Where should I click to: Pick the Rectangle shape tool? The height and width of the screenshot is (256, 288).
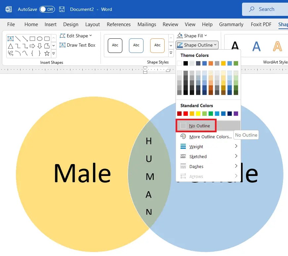click(x=32, y=38)
